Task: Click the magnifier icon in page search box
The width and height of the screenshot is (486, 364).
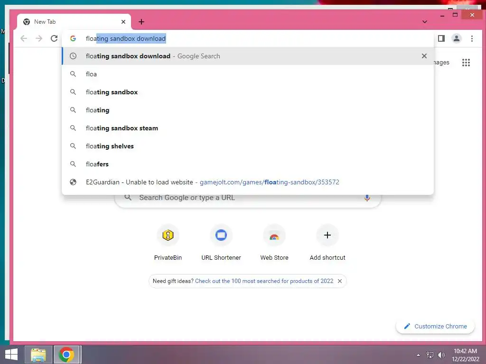Action: (x=128, y=198)
